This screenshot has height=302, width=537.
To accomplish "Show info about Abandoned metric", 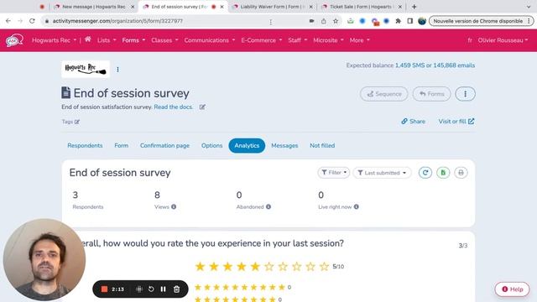I will click(268, 207).
